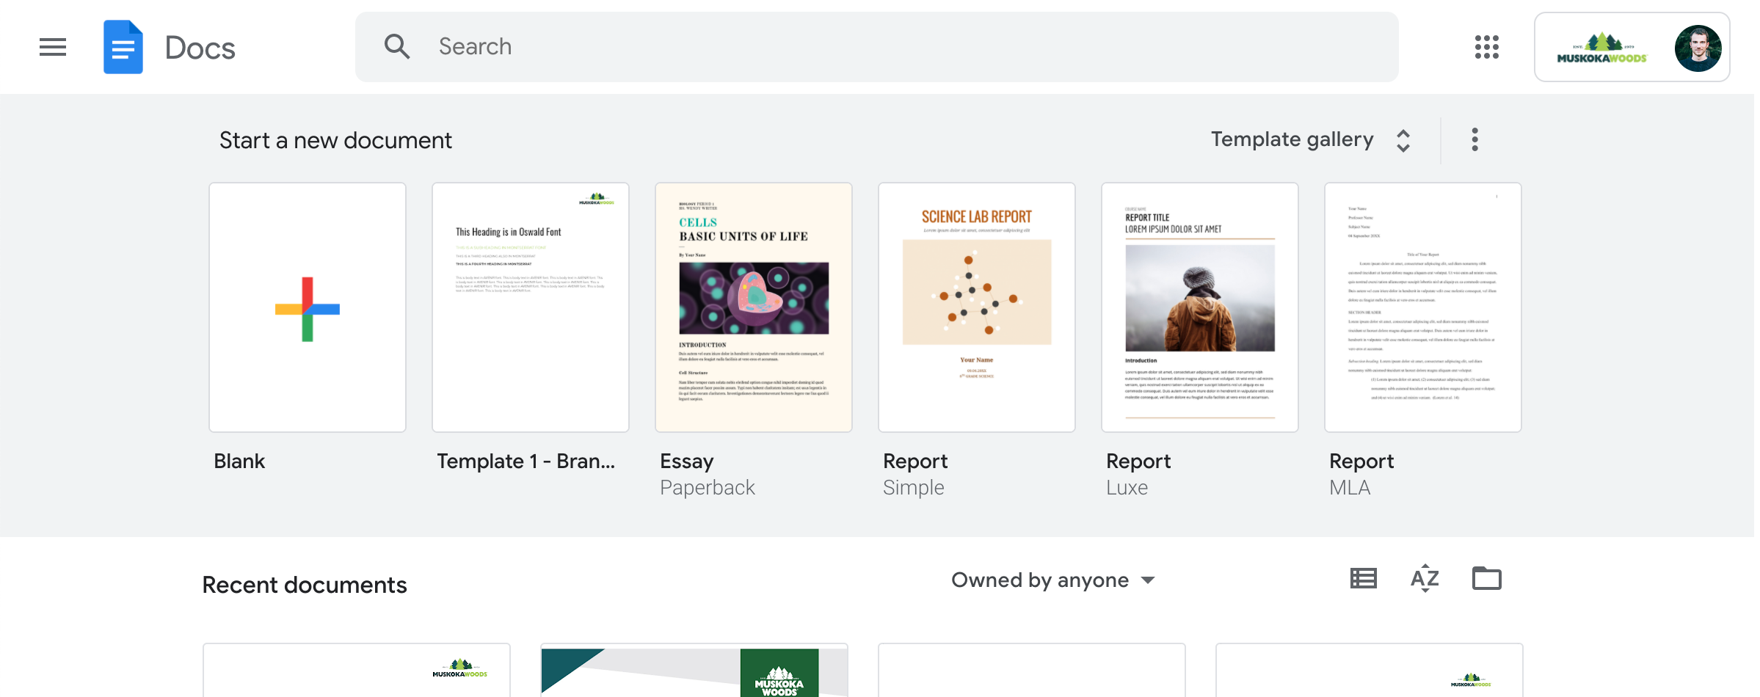Screen dimensions: 1760x697
Task: Click the Docs home logo icon
Action: 123,47
